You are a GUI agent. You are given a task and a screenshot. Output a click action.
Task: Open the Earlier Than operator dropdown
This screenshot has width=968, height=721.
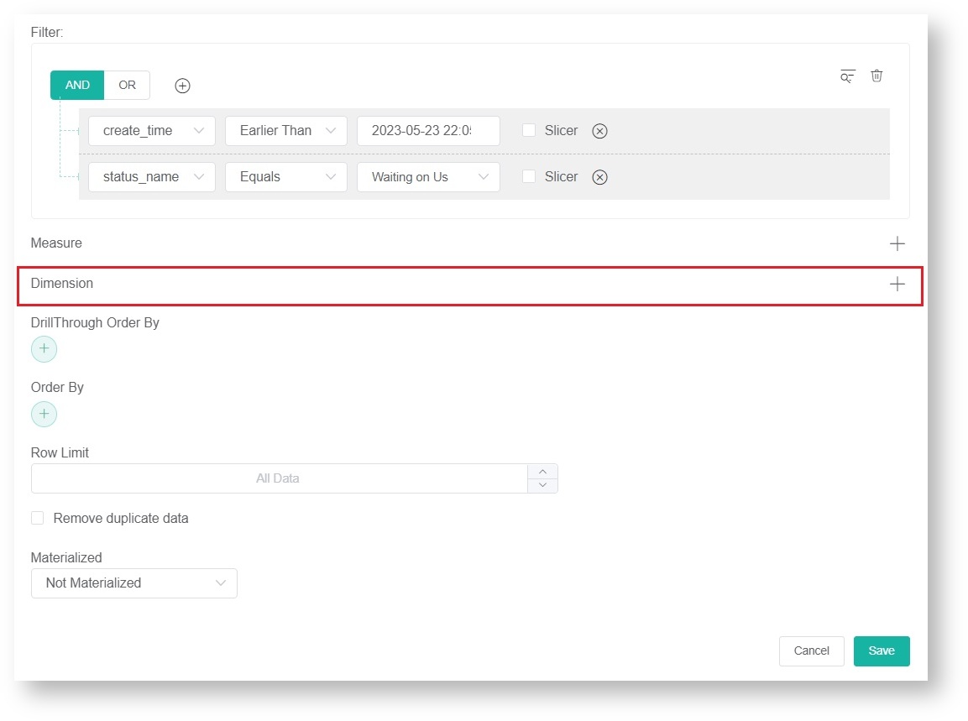(285, 131)
